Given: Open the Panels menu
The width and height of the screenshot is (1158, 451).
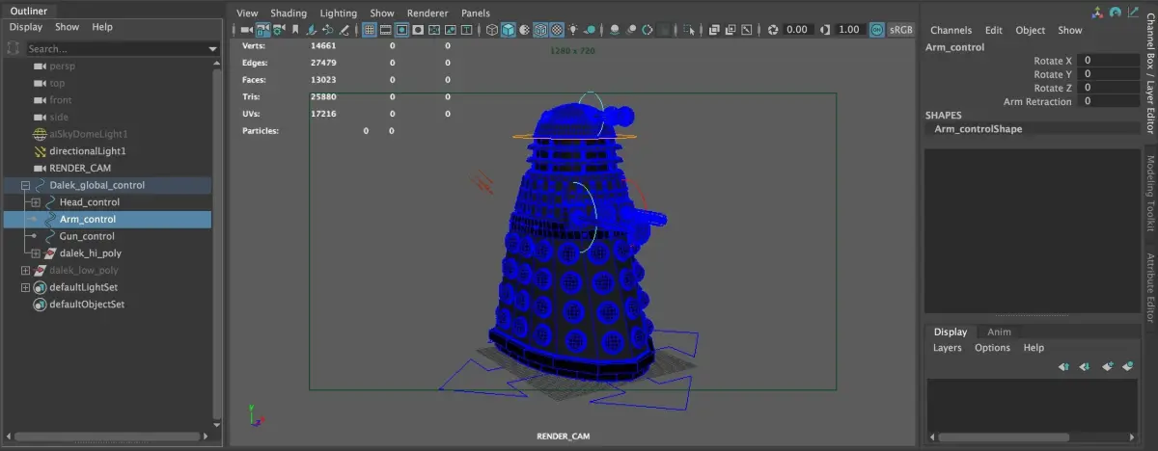Looking at the screenshot, I should click(475, 13).
